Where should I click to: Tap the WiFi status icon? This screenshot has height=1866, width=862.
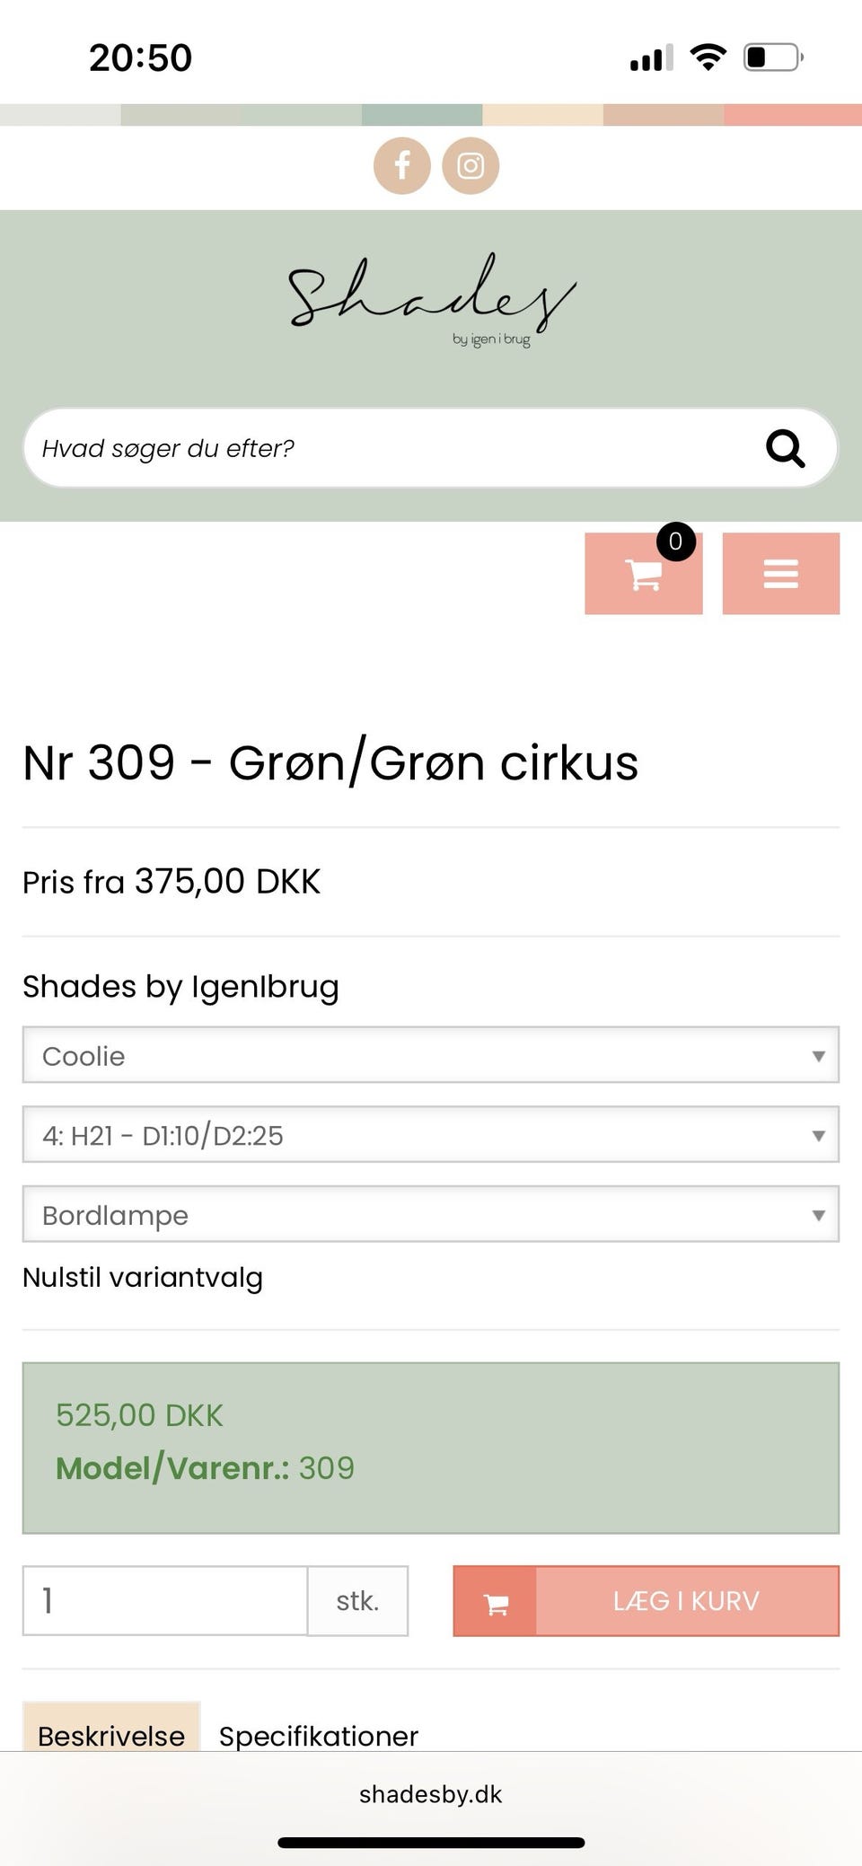point(708,57)
